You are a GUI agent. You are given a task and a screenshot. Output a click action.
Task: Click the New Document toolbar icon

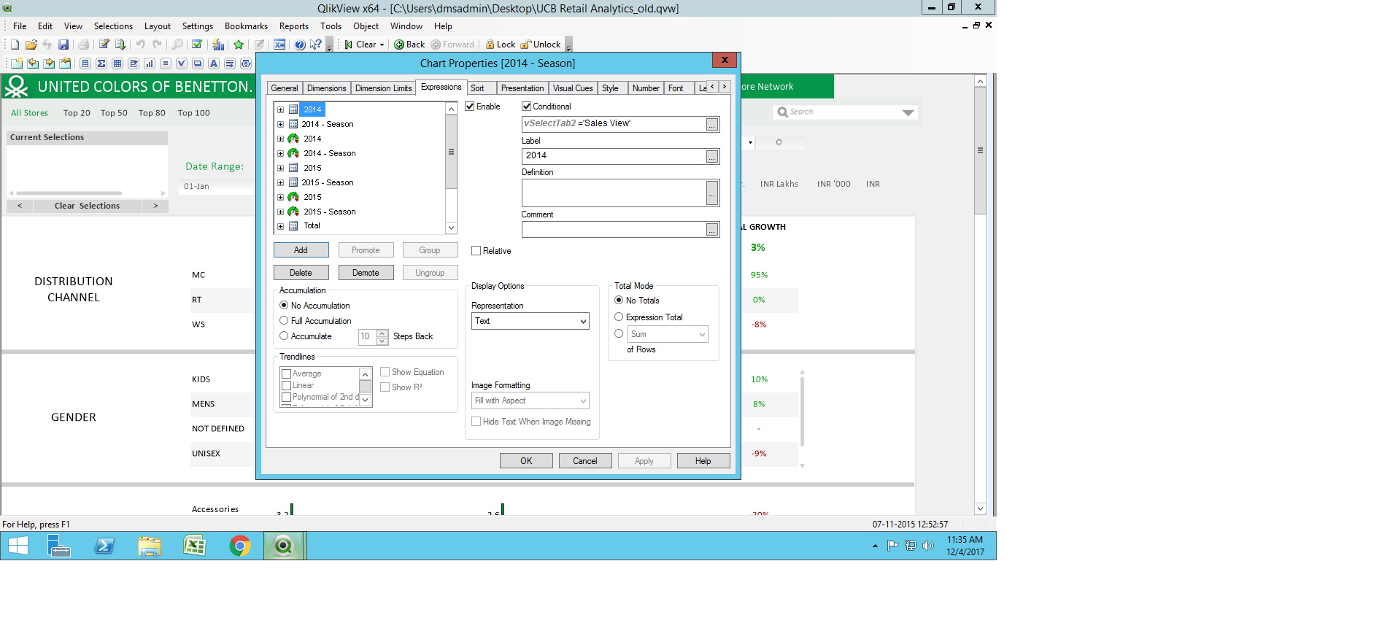(x=15, y=44)
